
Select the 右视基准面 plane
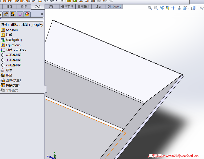point(11,65)
